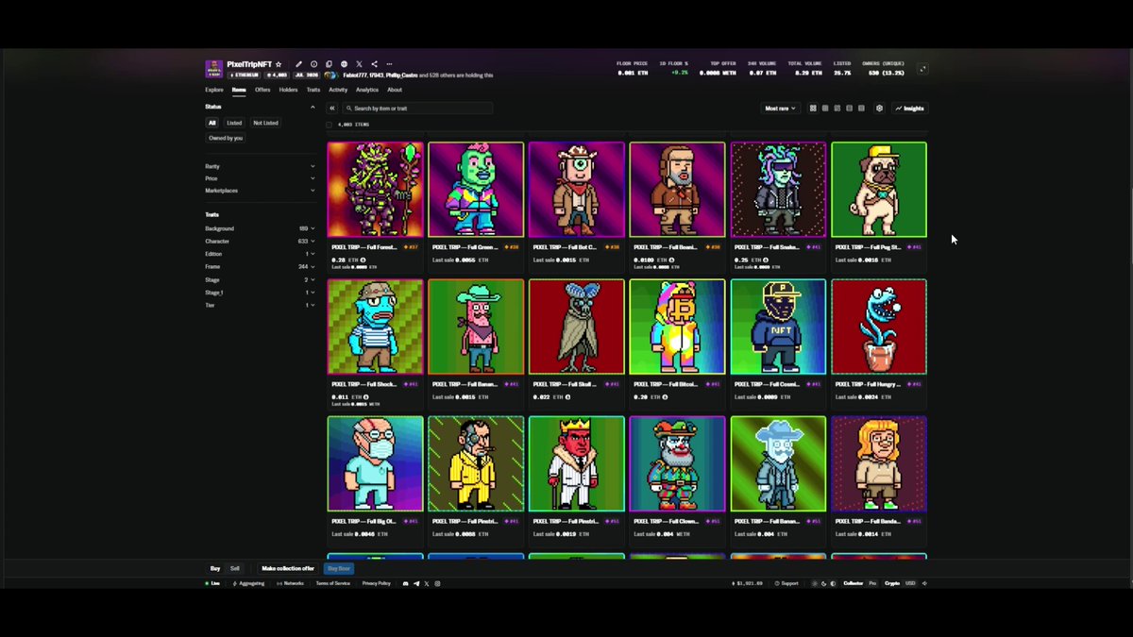
Task: Open the view settings gear icon
Action: [x=879, y=109]
